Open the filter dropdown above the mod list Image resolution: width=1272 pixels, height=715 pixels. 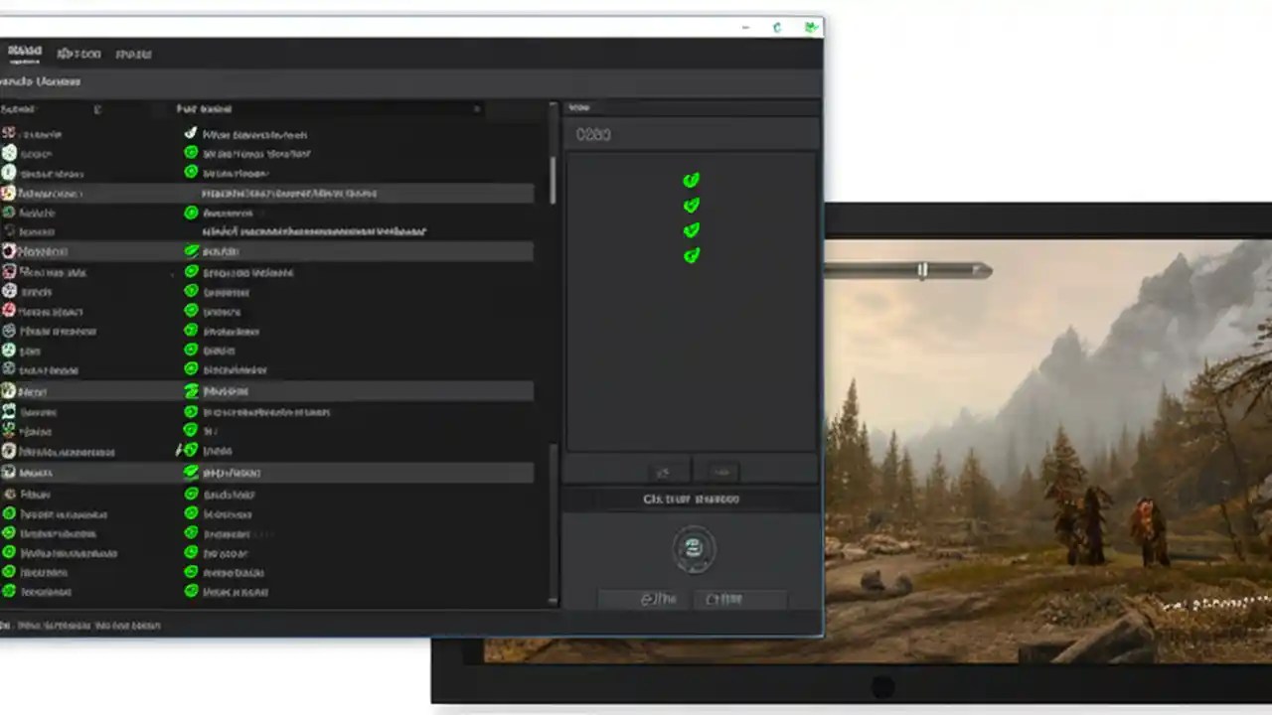pyautogui.click(x=477, y=109)
